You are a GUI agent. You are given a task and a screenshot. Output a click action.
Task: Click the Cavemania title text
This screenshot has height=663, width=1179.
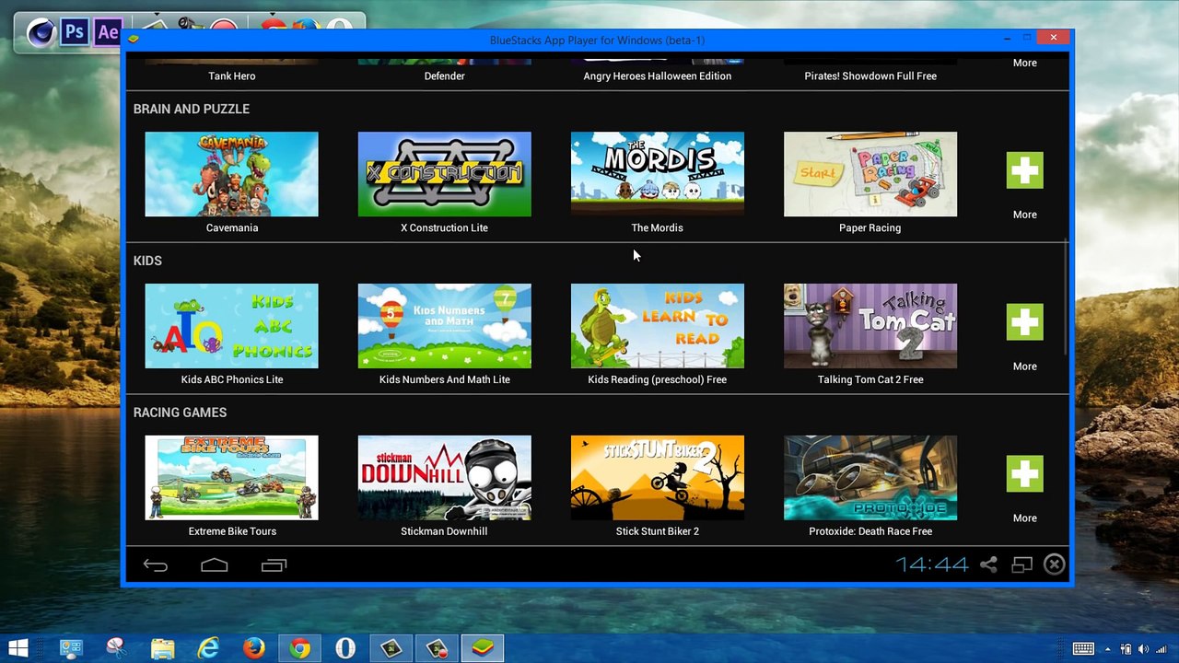[232, 227]
